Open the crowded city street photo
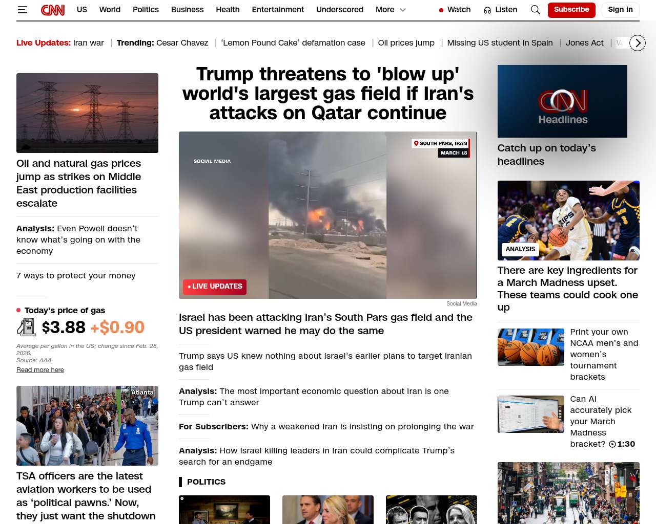Viewport: 656px width, 524px height. tap(568, 493)
